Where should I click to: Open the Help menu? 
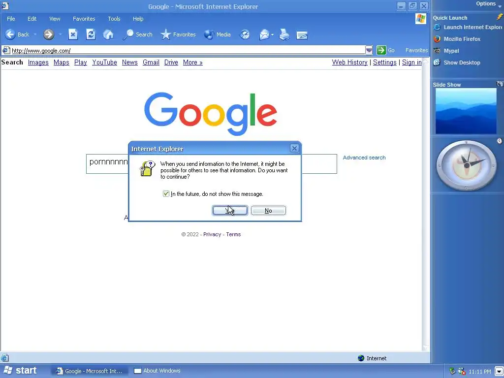pyautogui.click(x=138, y=19)
